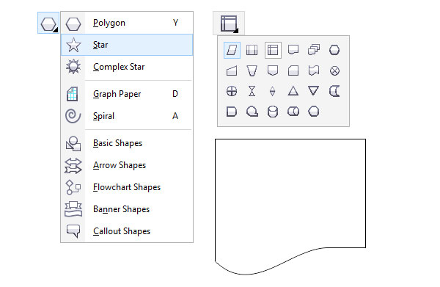Choose the hourglass collate shape
The width and height of the screenshot is (440, 287).
(x=252, y=91)
